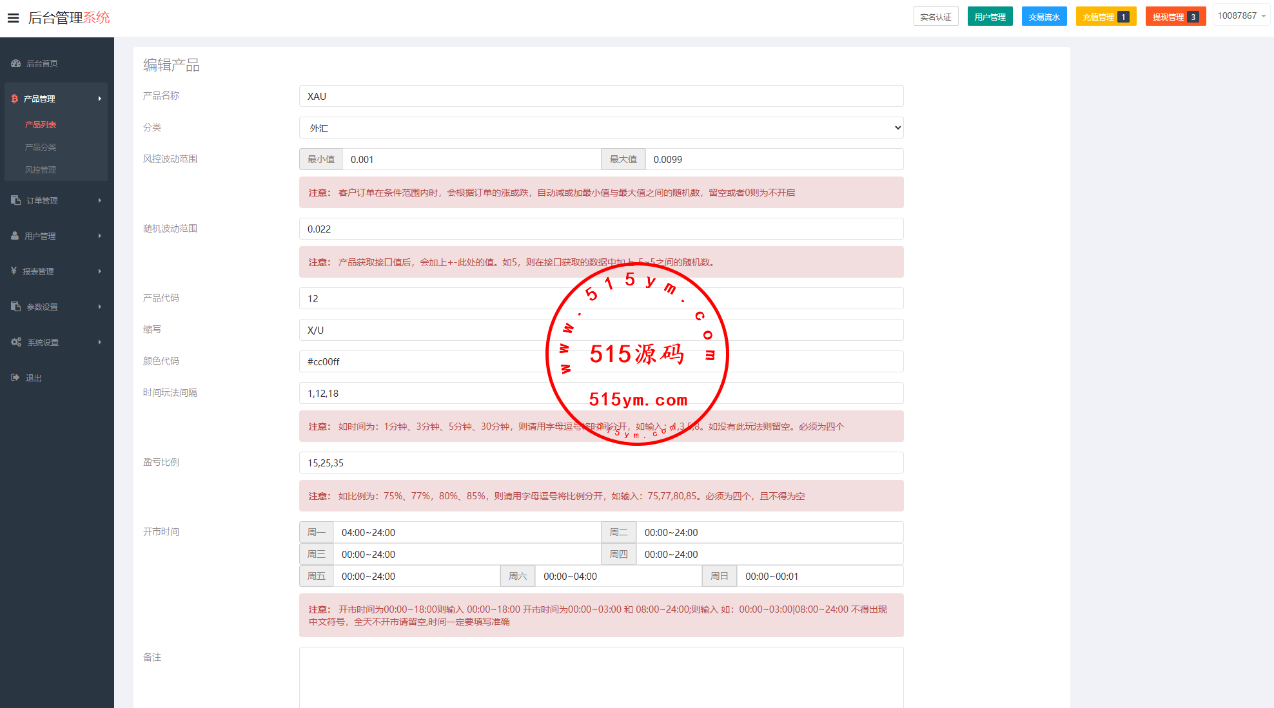Open the 10087867 account dropdown
Image resolution: width=1274 pixels, height=708 pixels.
pyautogui.click(x=1241, y=16)
